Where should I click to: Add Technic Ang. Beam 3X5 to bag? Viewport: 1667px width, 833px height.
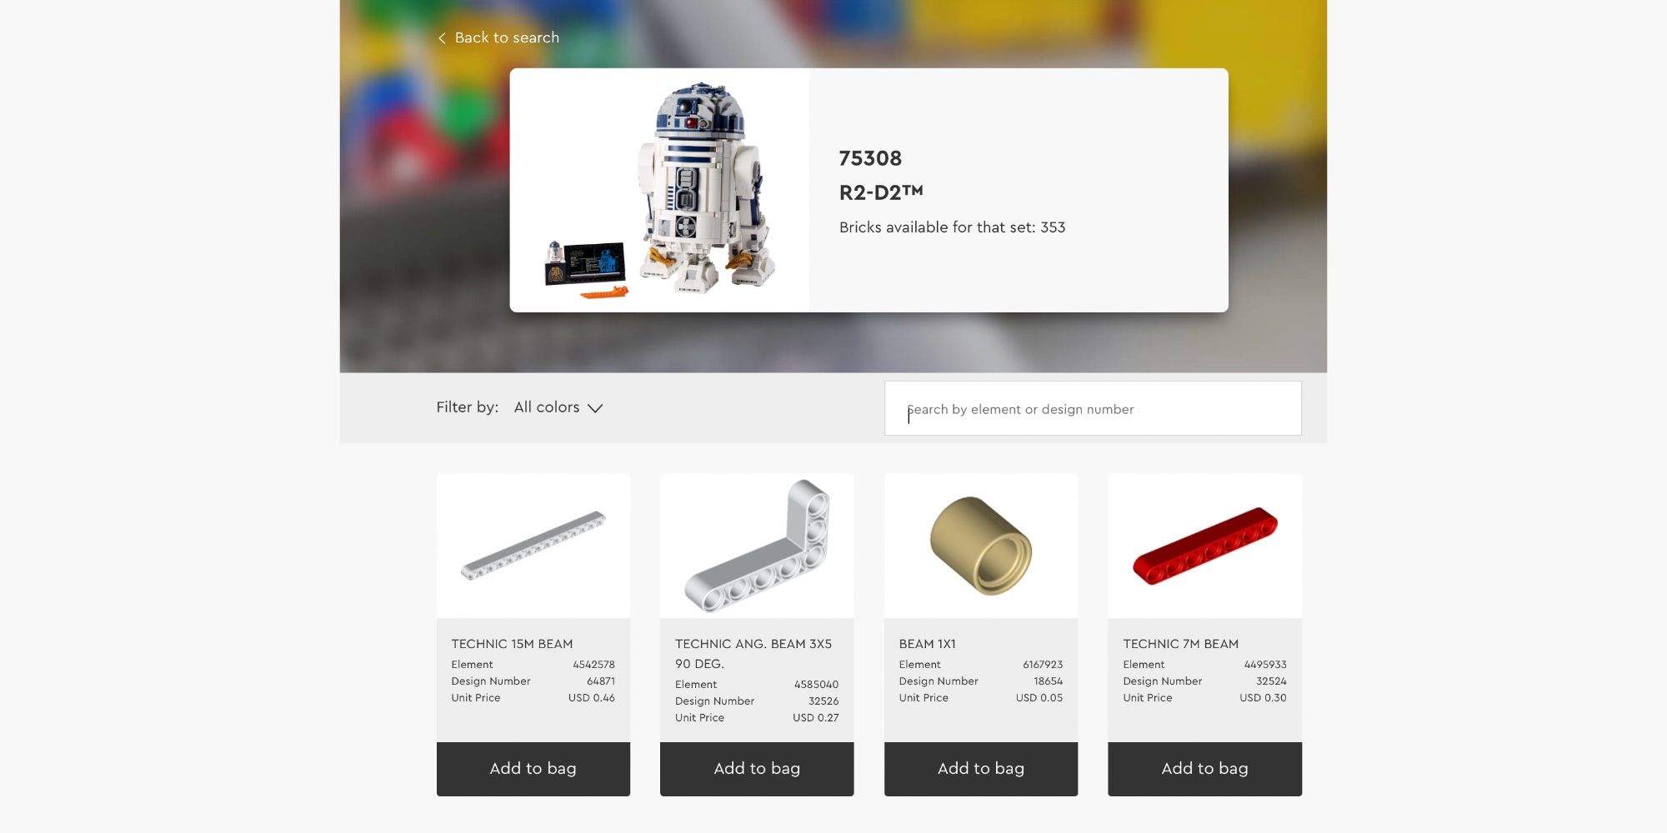coord(757,769)
